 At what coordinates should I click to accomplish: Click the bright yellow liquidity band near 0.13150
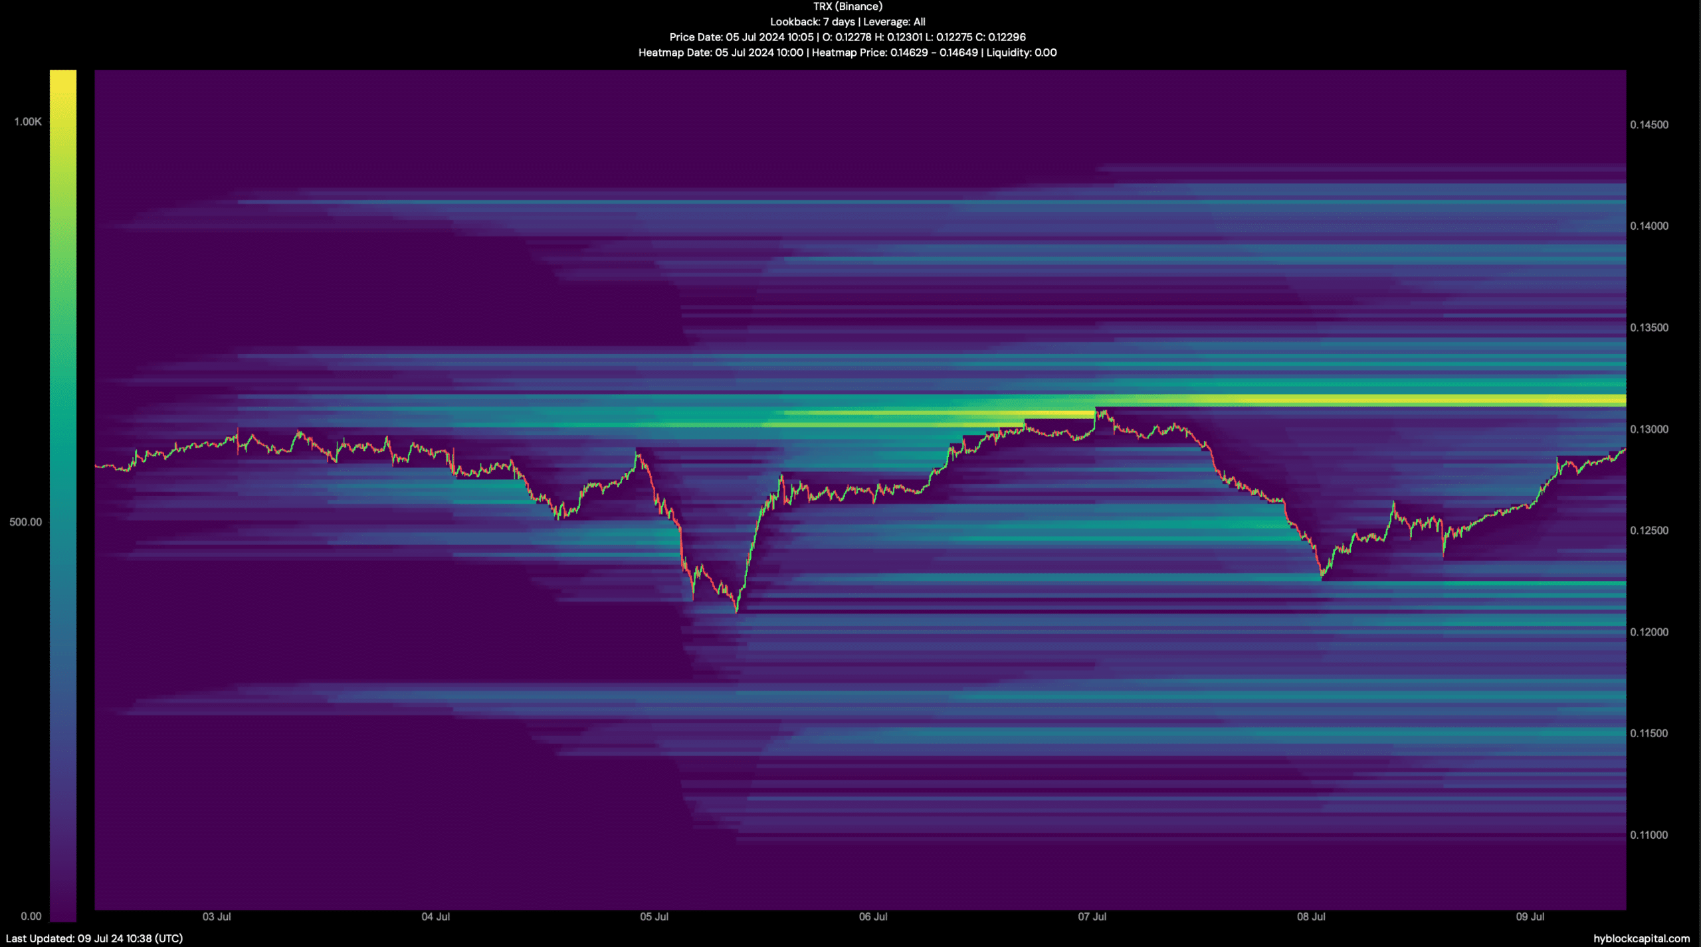(1360, 400)
